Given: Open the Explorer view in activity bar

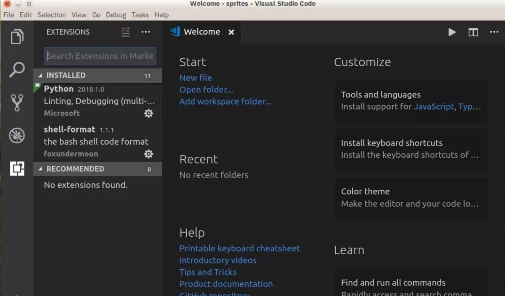Looking at the screenshot, I should [x=17, y=37].
